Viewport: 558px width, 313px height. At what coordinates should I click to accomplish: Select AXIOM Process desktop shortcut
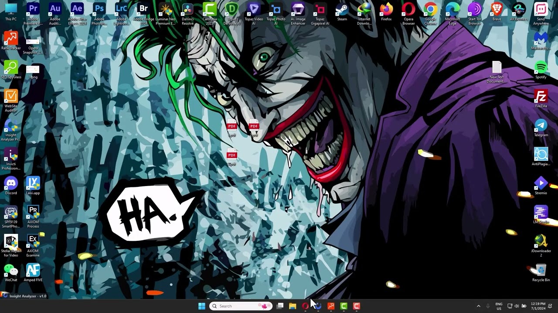33,217
